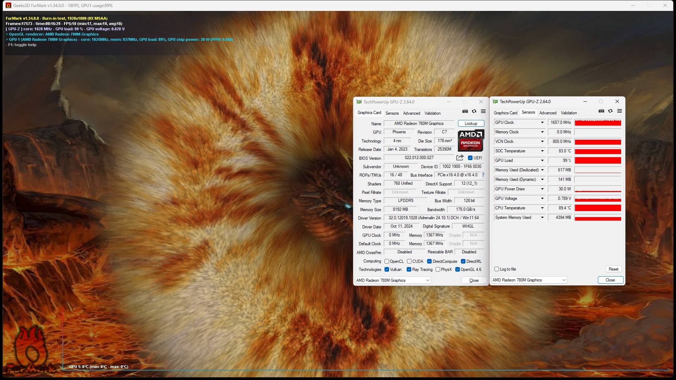Minimize the left GPU-Z window
The image size is (676, 380).
pyautogui.click(x=449, y=102)
